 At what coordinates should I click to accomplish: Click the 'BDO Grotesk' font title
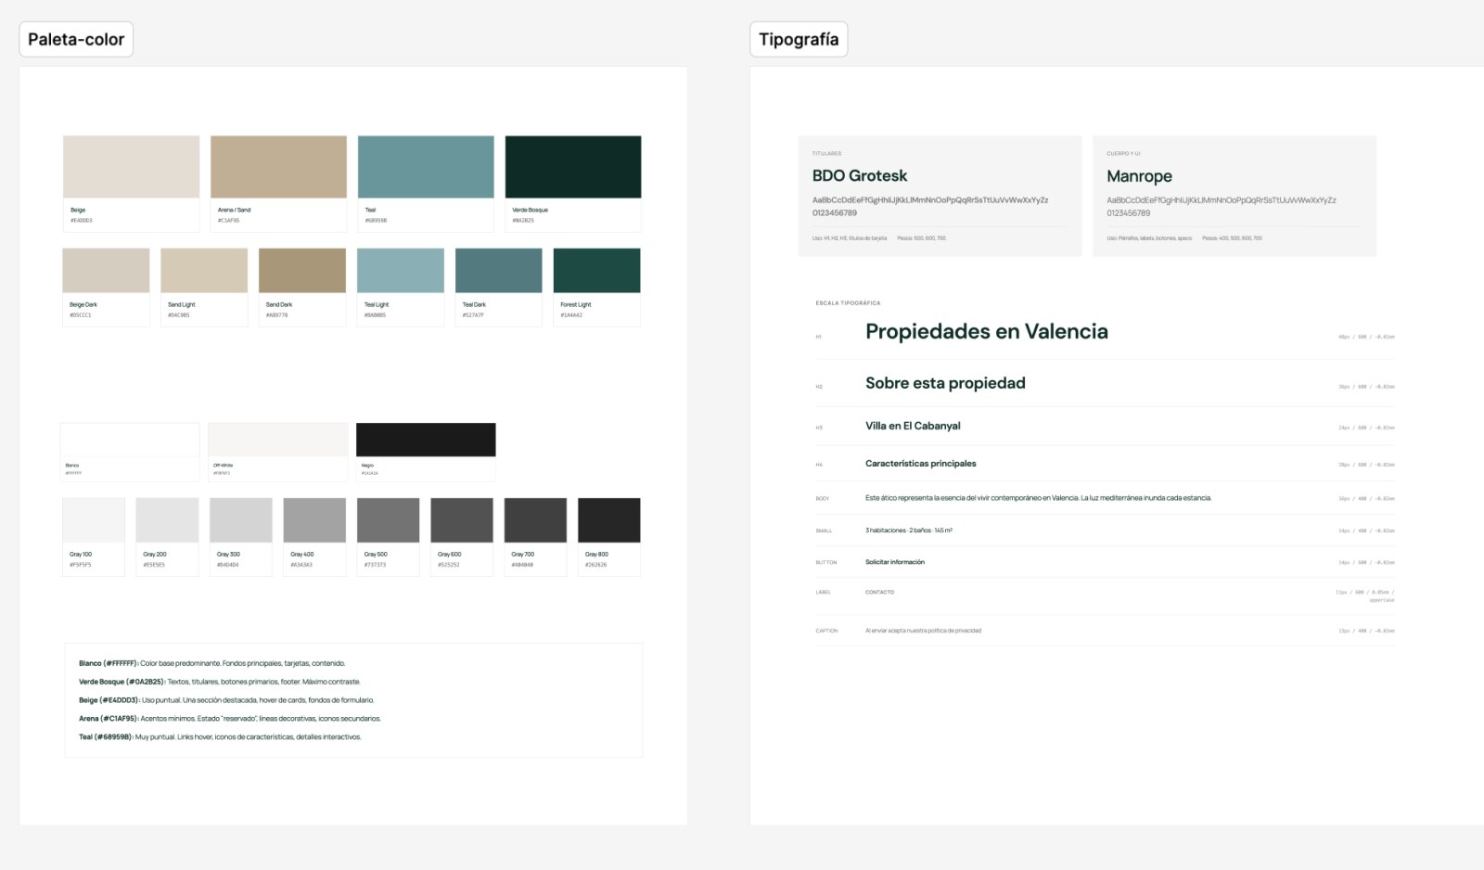coord(860,175)
